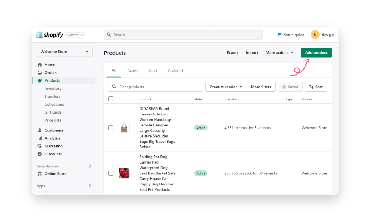Open the Product vendor filter dropdown
Viewport: 370px width, 221px height.
[x=226, y=87]
